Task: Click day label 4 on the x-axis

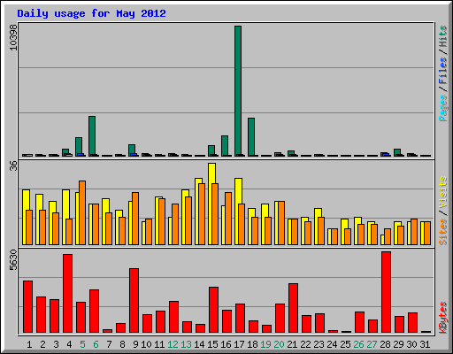Action: 69,344
